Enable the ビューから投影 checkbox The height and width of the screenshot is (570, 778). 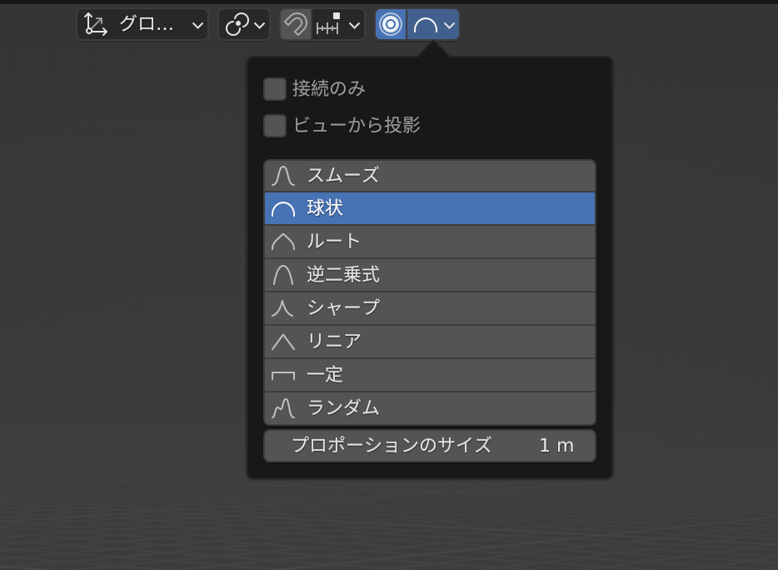(x=275, y=126)
